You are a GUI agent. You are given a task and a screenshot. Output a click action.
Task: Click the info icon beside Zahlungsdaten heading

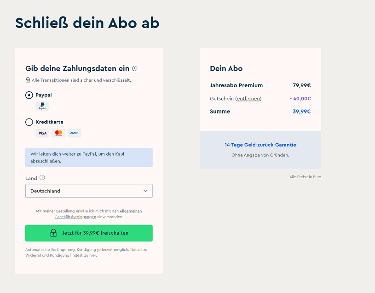point(135,68)
